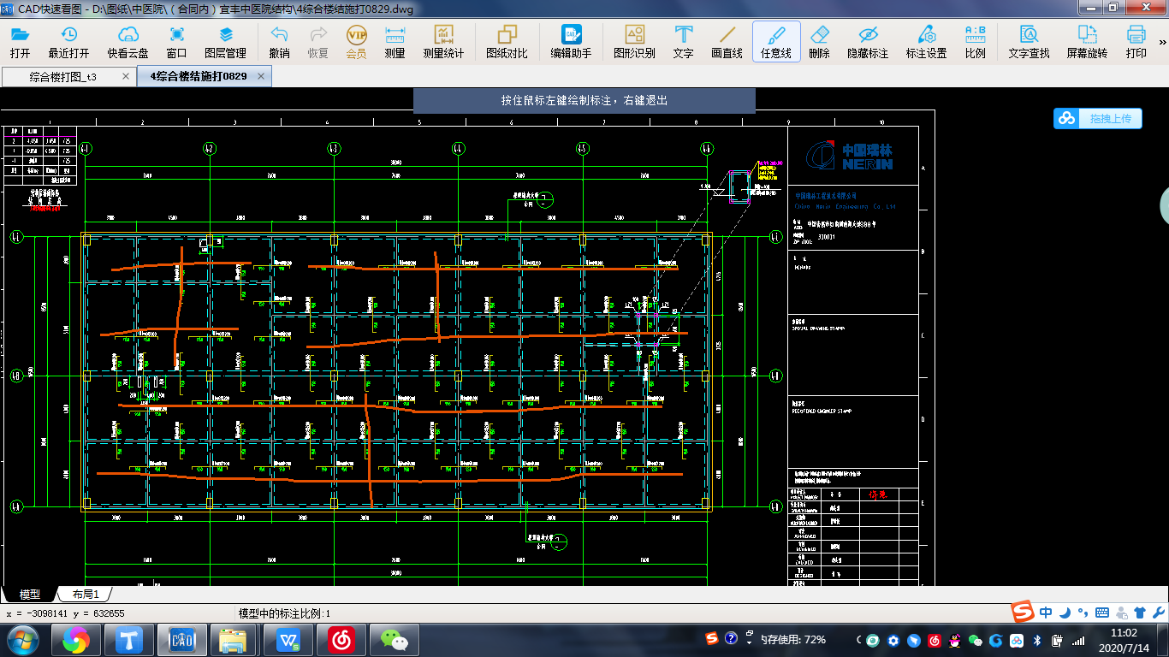Viewport: 1169px width, 657px height.
Task: Select the 删除 eraser tool
Action: point(819,42)
